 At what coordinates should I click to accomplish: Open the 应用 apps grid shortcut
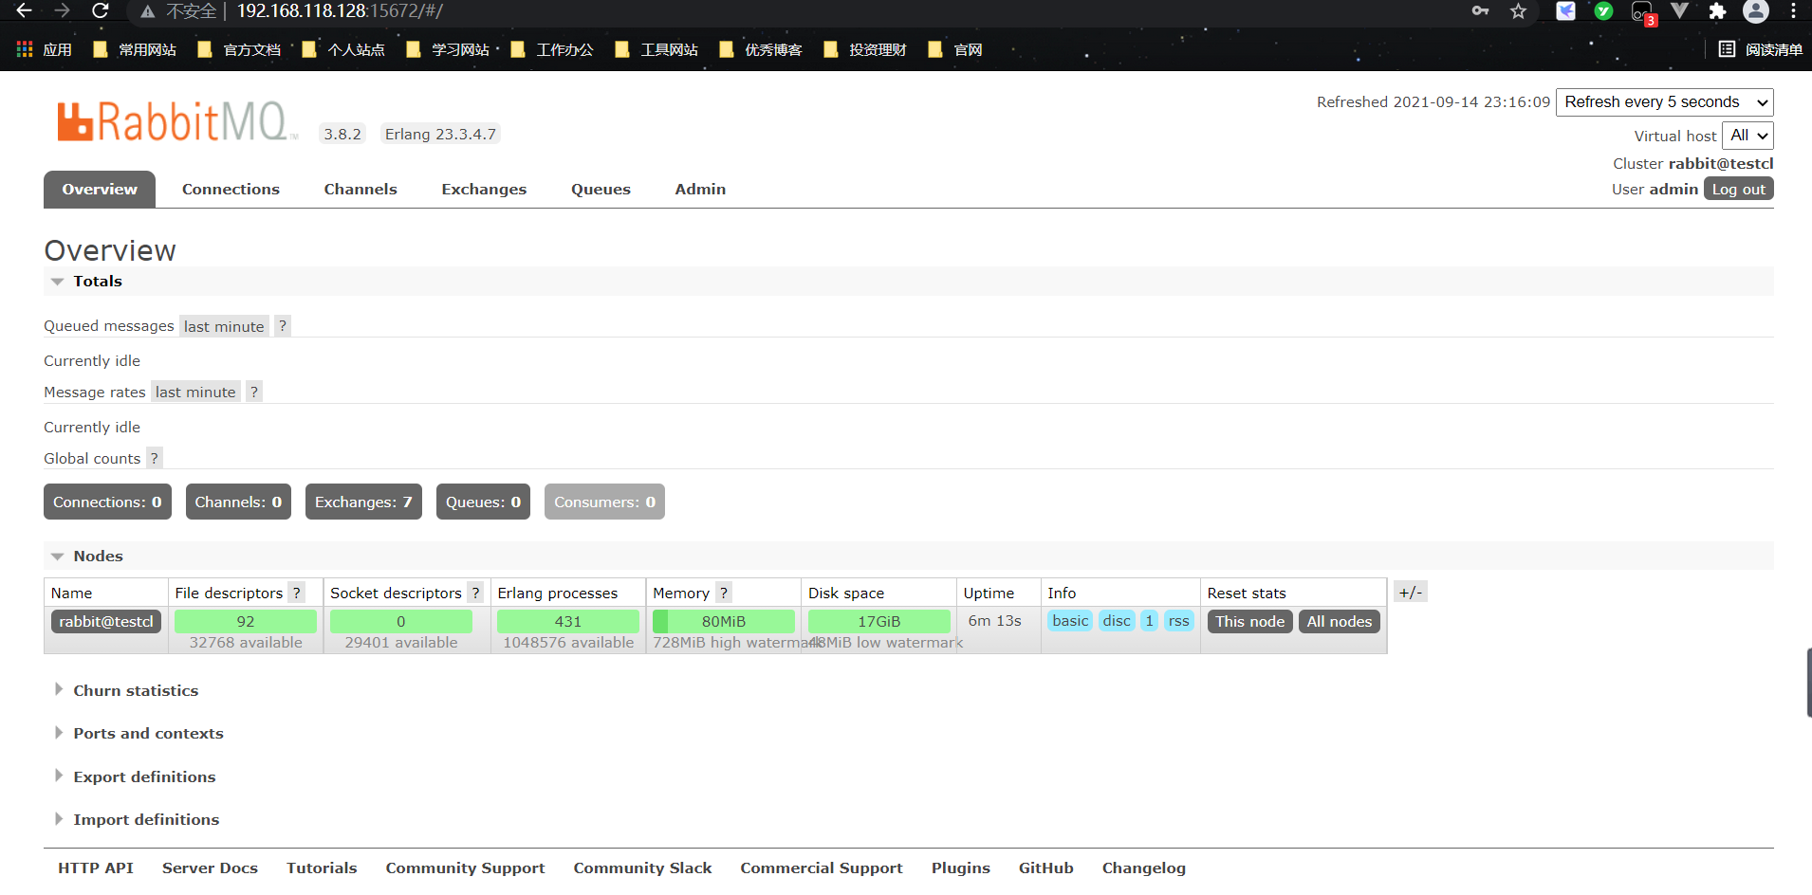point(44,49)
